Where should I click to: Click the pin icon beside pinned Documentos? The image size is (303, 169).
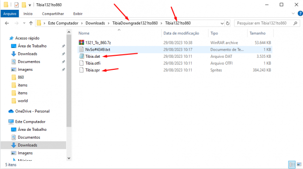63,62
